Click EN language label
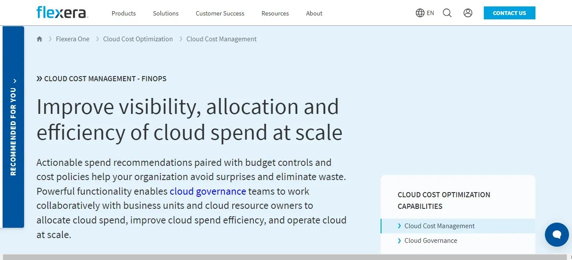The height and width of the screenshot is (260, 572). [431, 13]
